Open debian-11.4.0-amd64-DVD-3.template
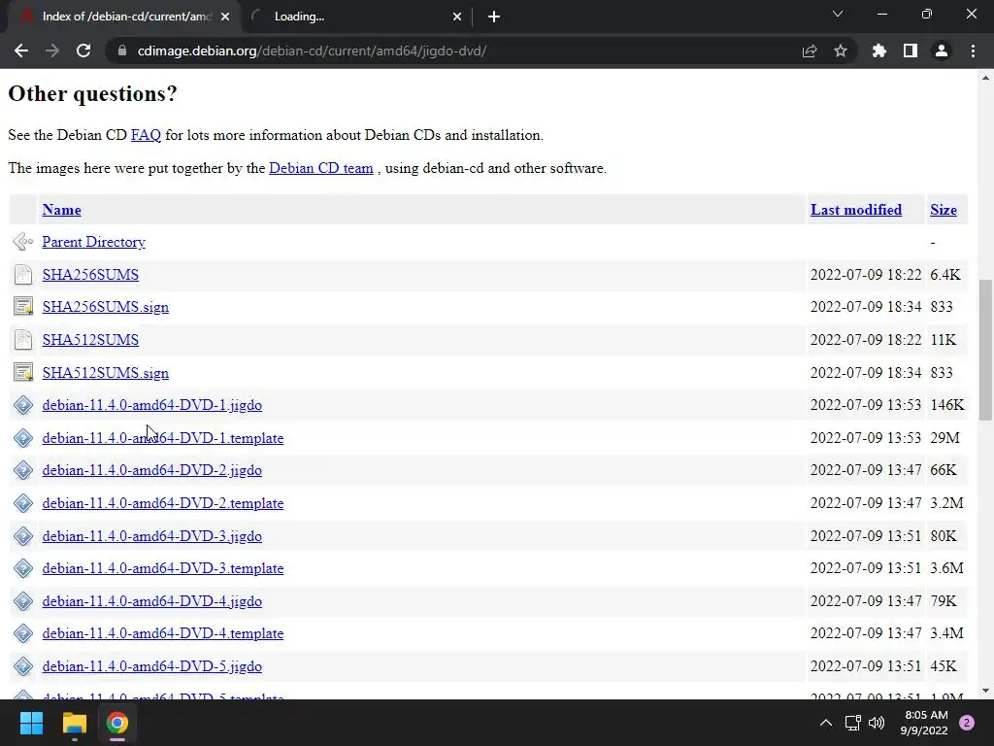994x746 pixels. click(x=163, y=568)
